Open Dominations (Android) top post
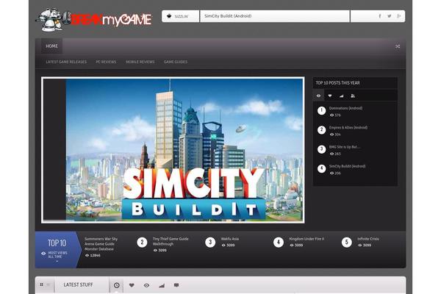The image size is (441, 294). 345,108
